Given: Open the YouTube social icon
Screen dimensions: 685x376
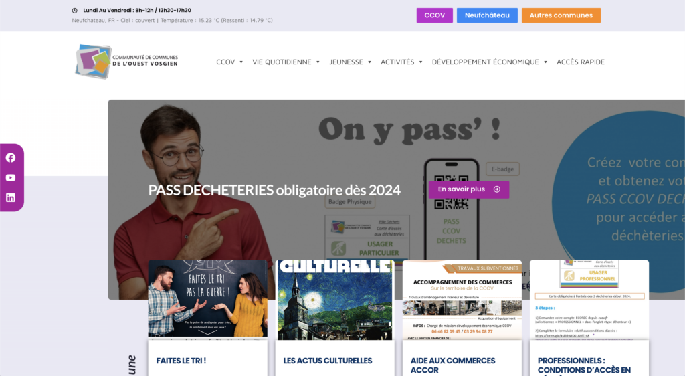Looking at the screenshot, I should click(11, 178).
